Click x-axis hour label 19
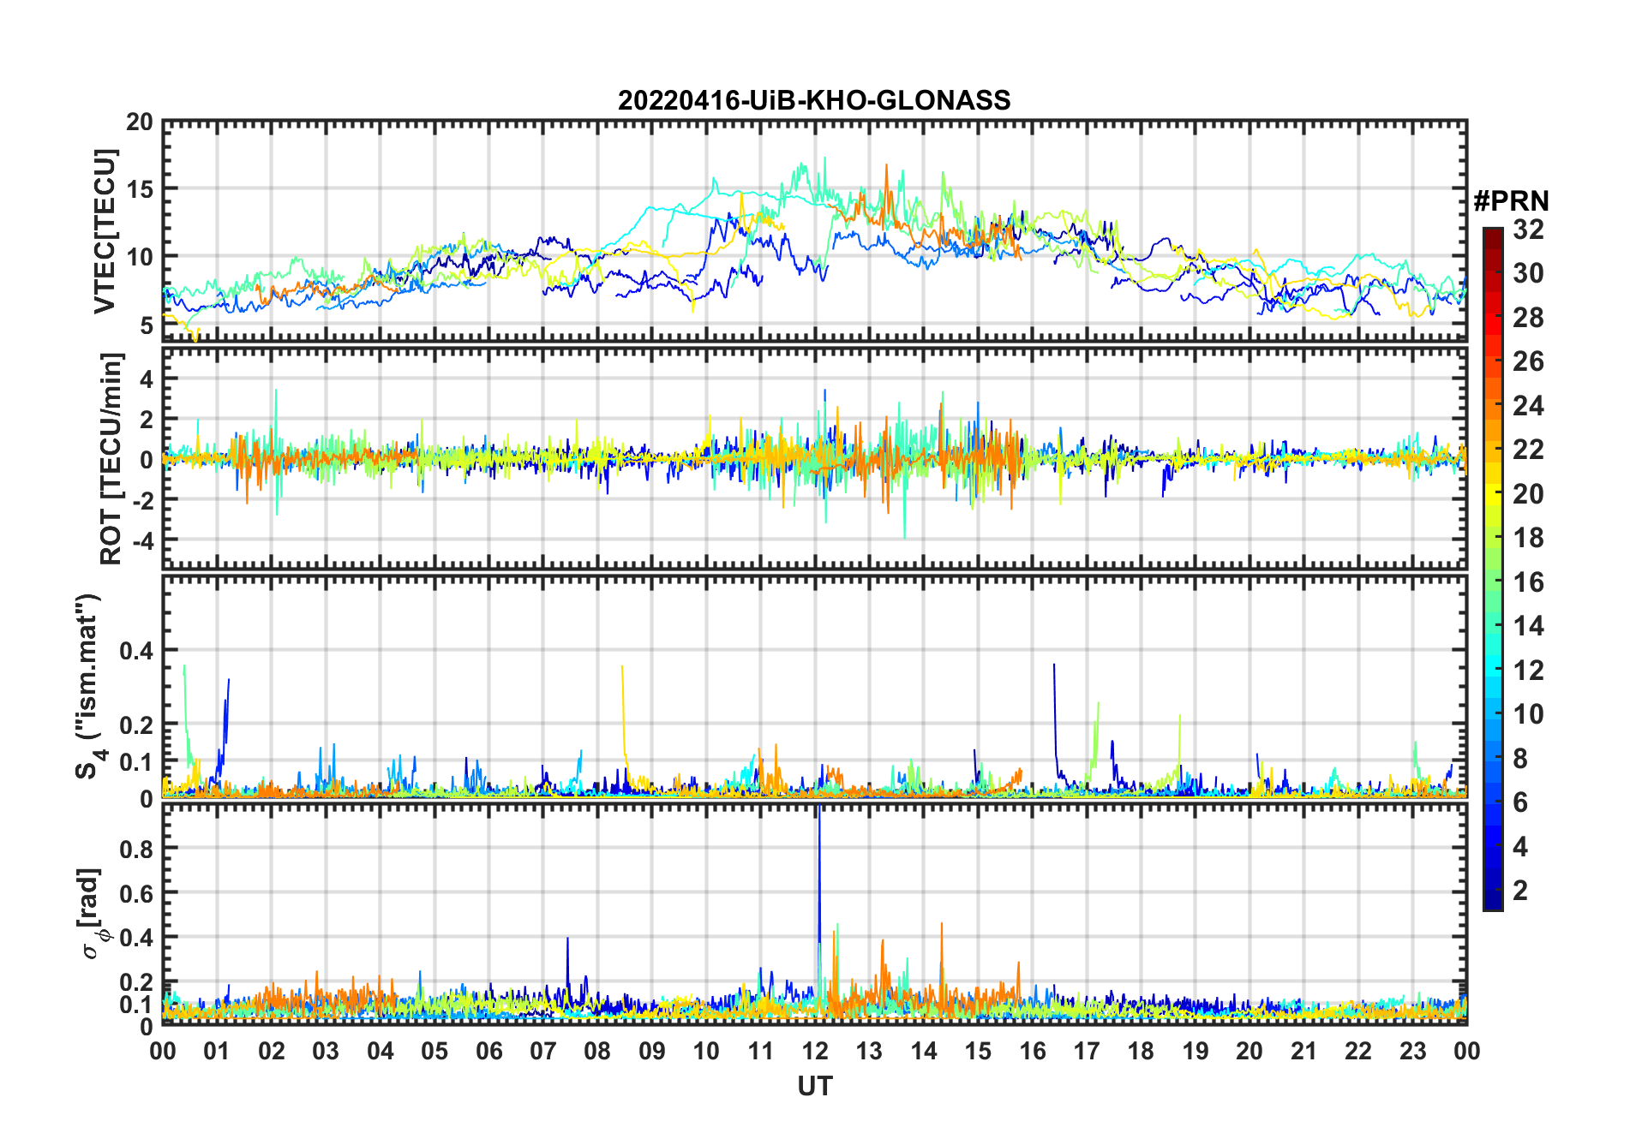This screenshot has height=1139, width=1630. coord(1196,1051)
